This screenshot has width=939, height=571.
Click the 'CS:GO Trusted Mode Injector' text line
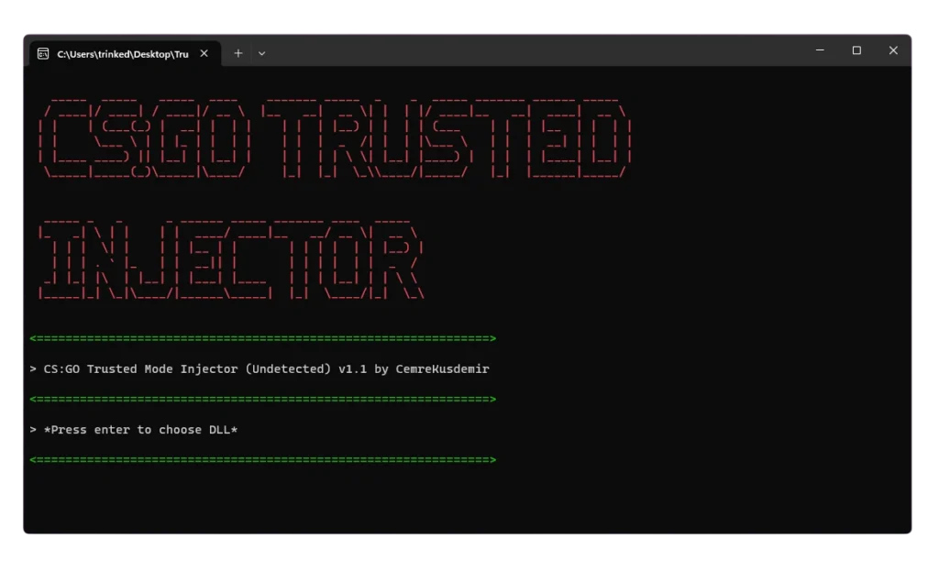pos(260,368)
